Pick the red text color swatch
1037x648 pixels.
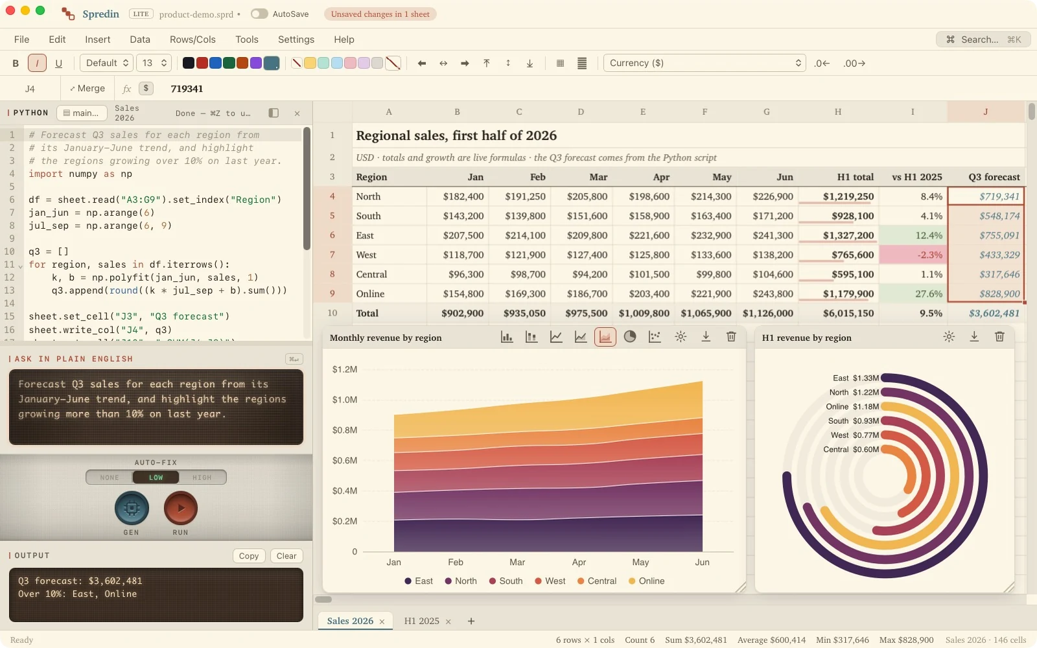coord(202,63)
